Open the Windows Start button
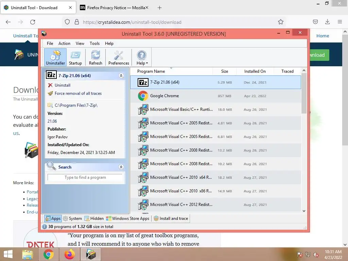Image resolution: width=348 pixels, height=261 pixels. click(x=8, y=254)
